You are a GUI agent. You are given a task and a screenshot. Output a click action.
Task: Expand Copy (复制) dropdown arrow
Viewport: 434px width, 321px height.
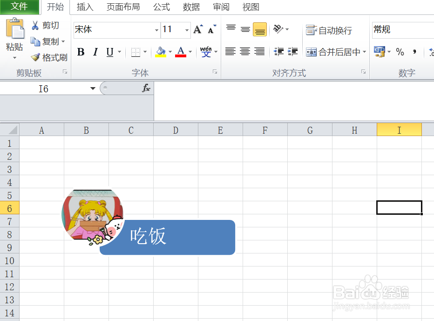point(63,41)
